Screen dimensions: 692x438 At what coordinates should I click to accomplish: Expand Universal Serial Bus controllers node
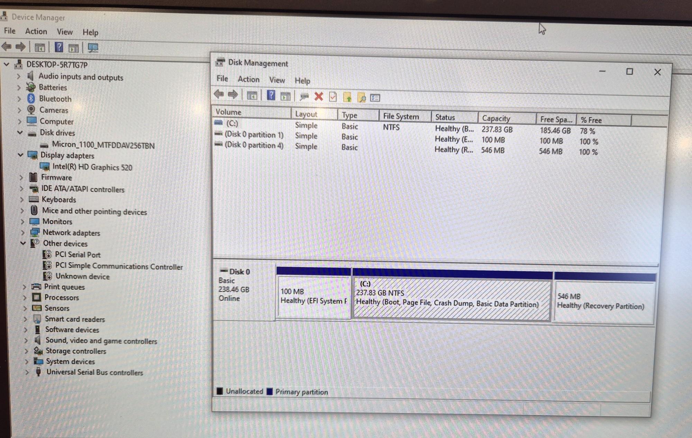click(x=27, y=372)
